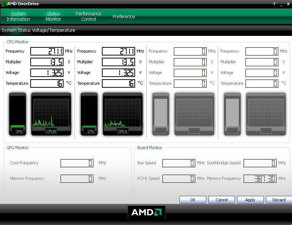Click the disabled third core load bar
Viewport: 292px width, 225px height.
pos(161,114)
